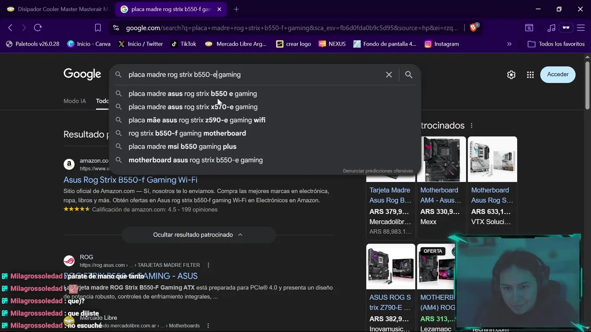Image resolution: width=591 pixels, height=332 pixels.
Task: Open the TikTok bookmark
Action: tap(183, 44)
